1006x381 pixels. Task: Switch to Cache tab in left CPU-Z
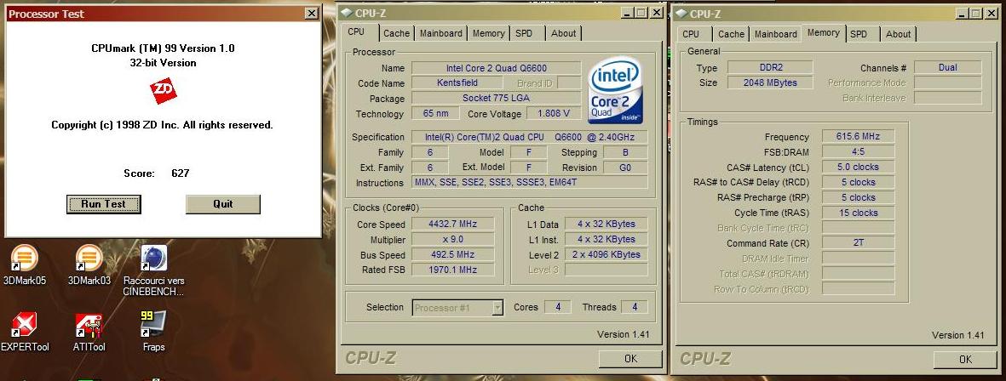coord(396,33)
